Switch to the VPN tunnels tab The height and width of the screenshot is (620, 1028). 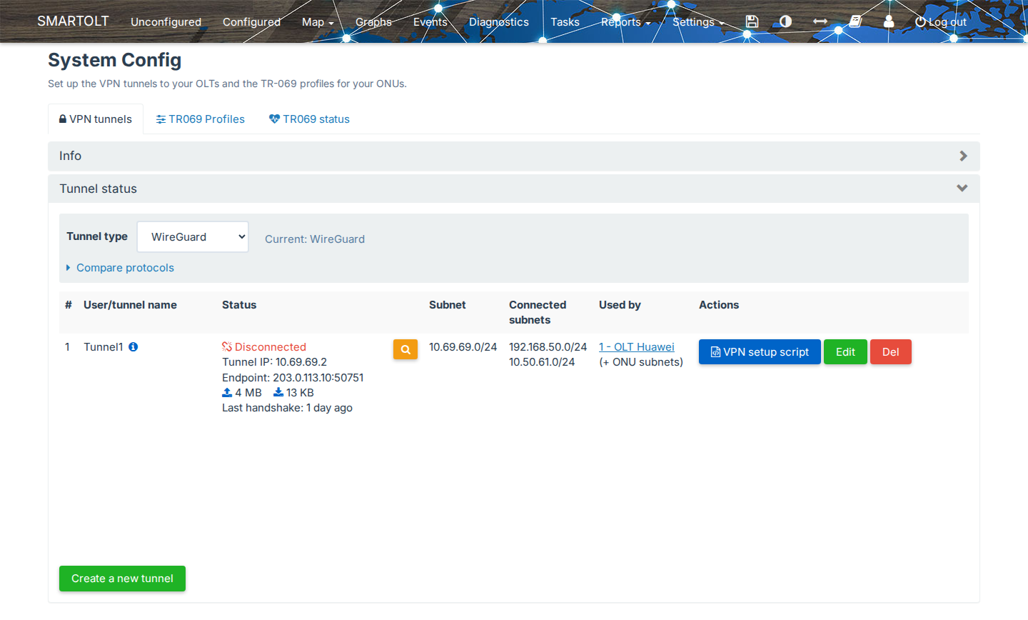pyautogui.click(x=96, y=119)
